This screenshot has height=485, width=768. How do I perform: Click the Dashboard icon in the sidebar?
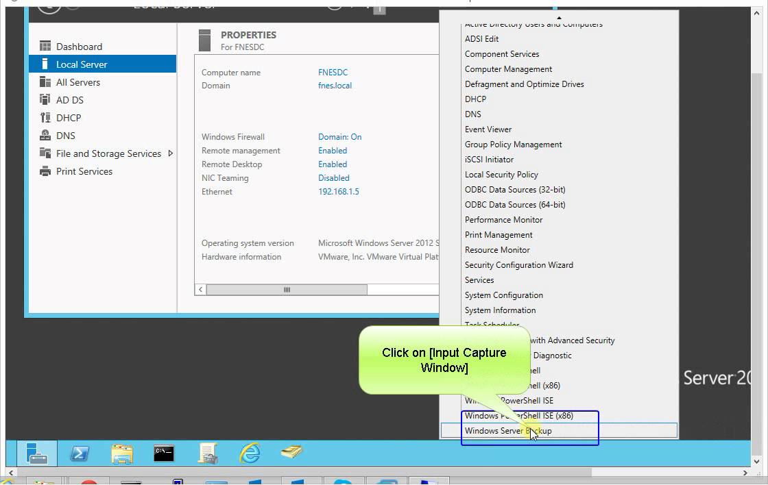click(45, 47)
